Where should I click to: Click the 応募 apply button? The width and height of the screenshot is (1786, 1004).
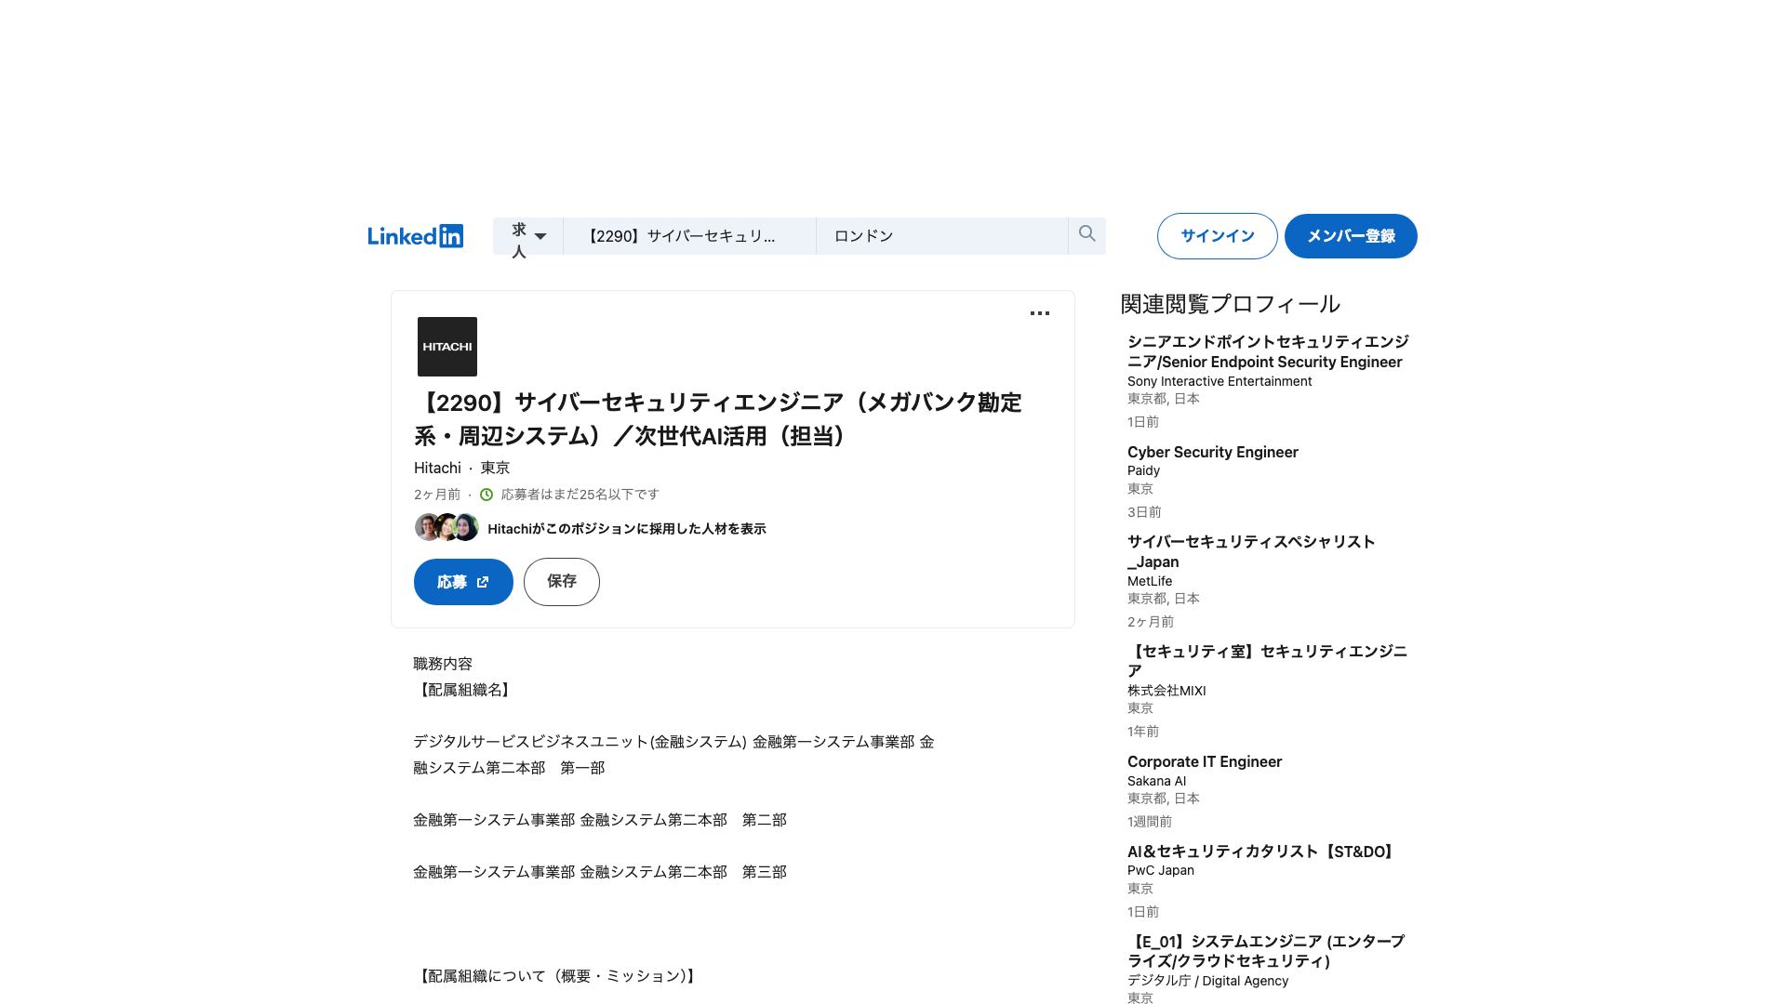tap(463, 582)
